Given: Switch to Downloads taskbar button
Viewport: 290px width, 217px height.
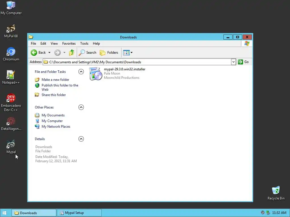Looking at the screenshot, I should (x=34, y=213).
